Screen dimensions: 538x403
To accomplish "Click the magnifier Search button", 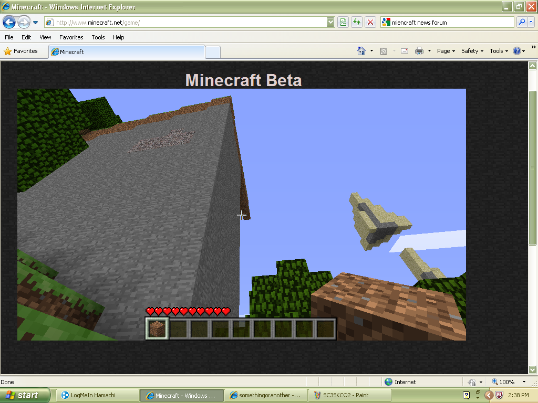I will (x=522, y=23).
